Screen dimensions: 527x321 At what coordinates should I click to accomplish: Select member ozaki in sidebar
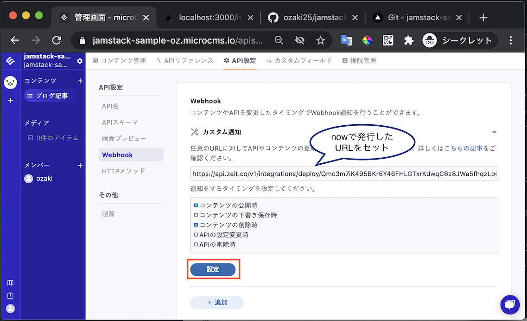(x=38, y=178)
